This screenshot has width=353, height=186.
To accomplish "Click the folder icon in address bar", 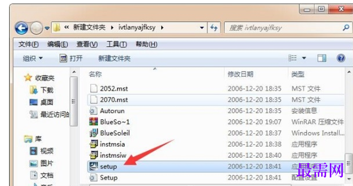I will 57,28.
